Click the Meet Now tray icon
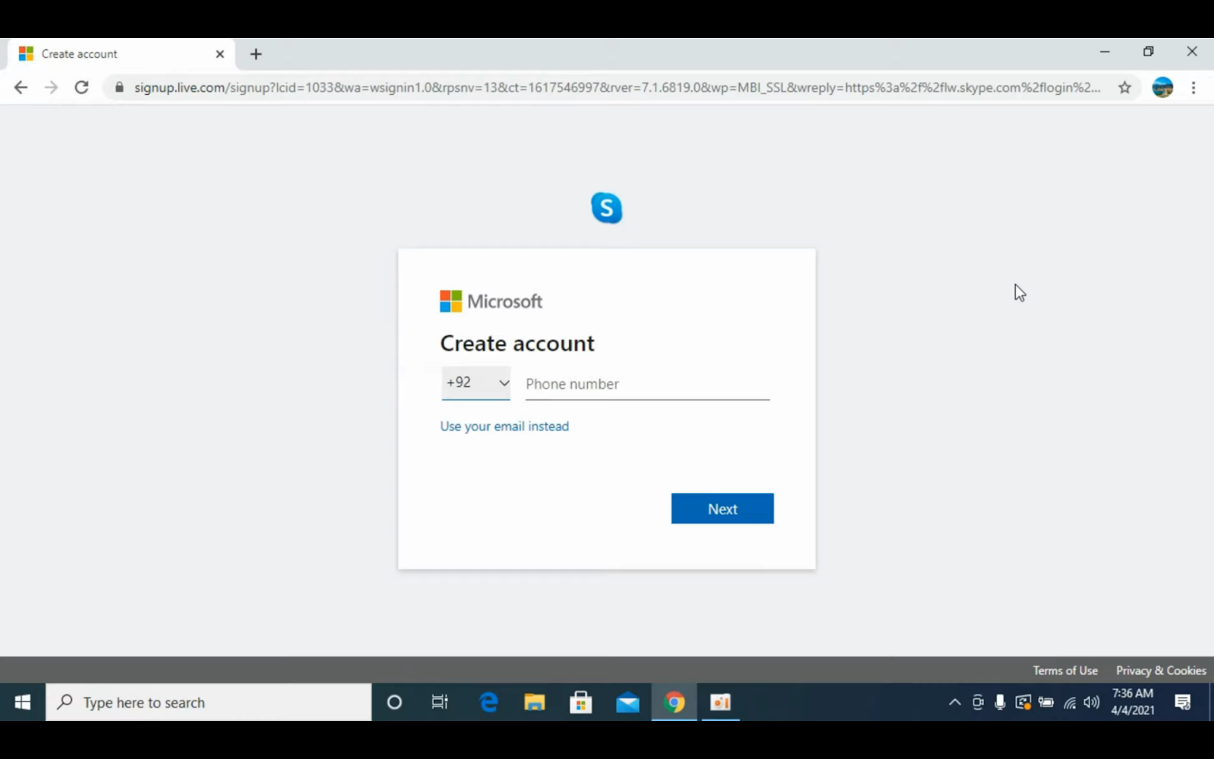Image resolution: width=1214 pixels, height=759 pixels. coord(978,702)
